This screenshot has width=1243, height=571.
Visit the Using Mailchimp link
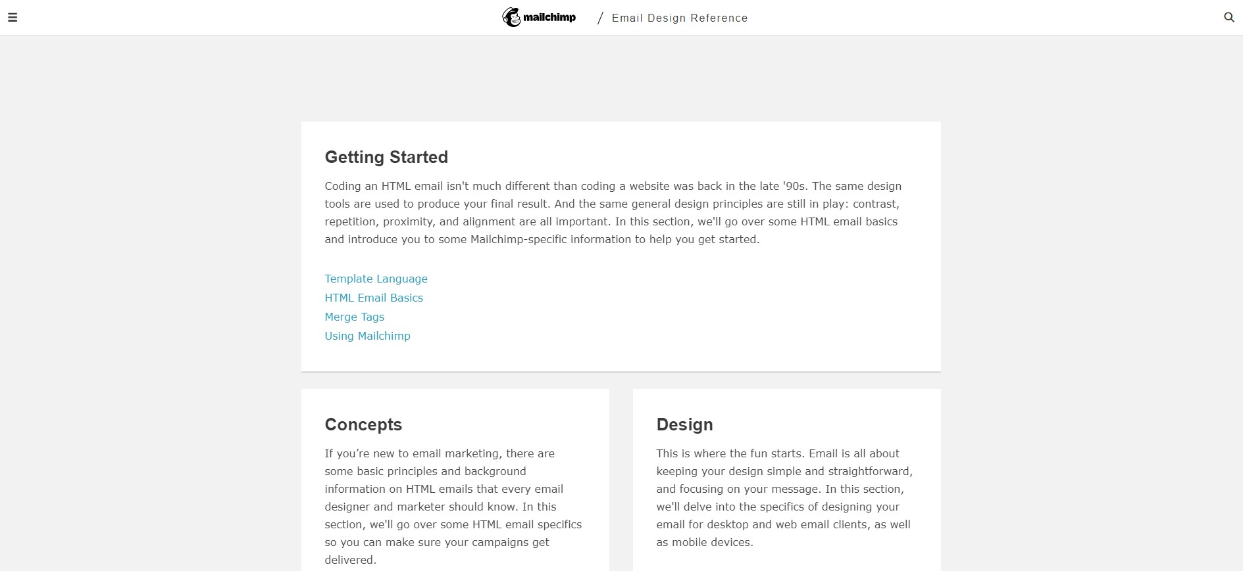(x=367, y=336)
